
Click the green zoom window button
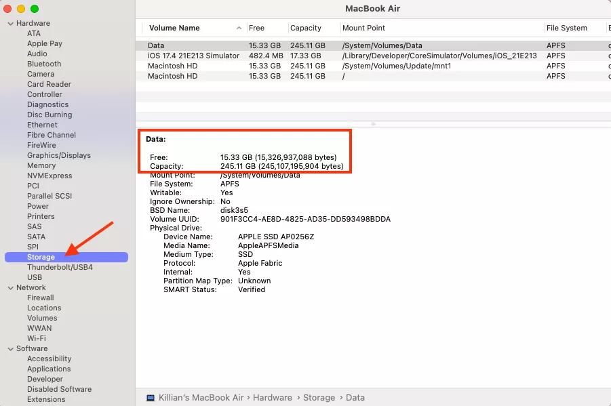pyautogui.click(x=35, y=9)
